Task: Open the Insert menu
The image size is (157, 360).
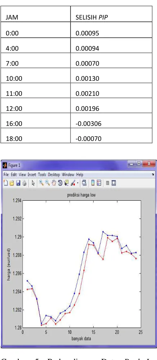Action: point(32,175)
